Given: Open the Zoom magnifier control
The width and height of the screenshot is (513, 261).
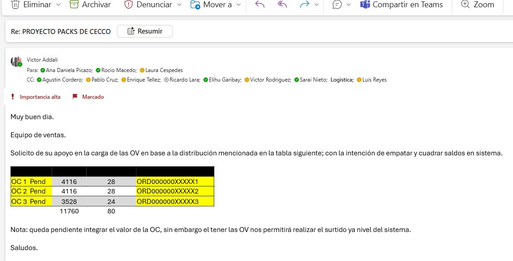Looking at the screenshot, I should click(x=477, y=5).
